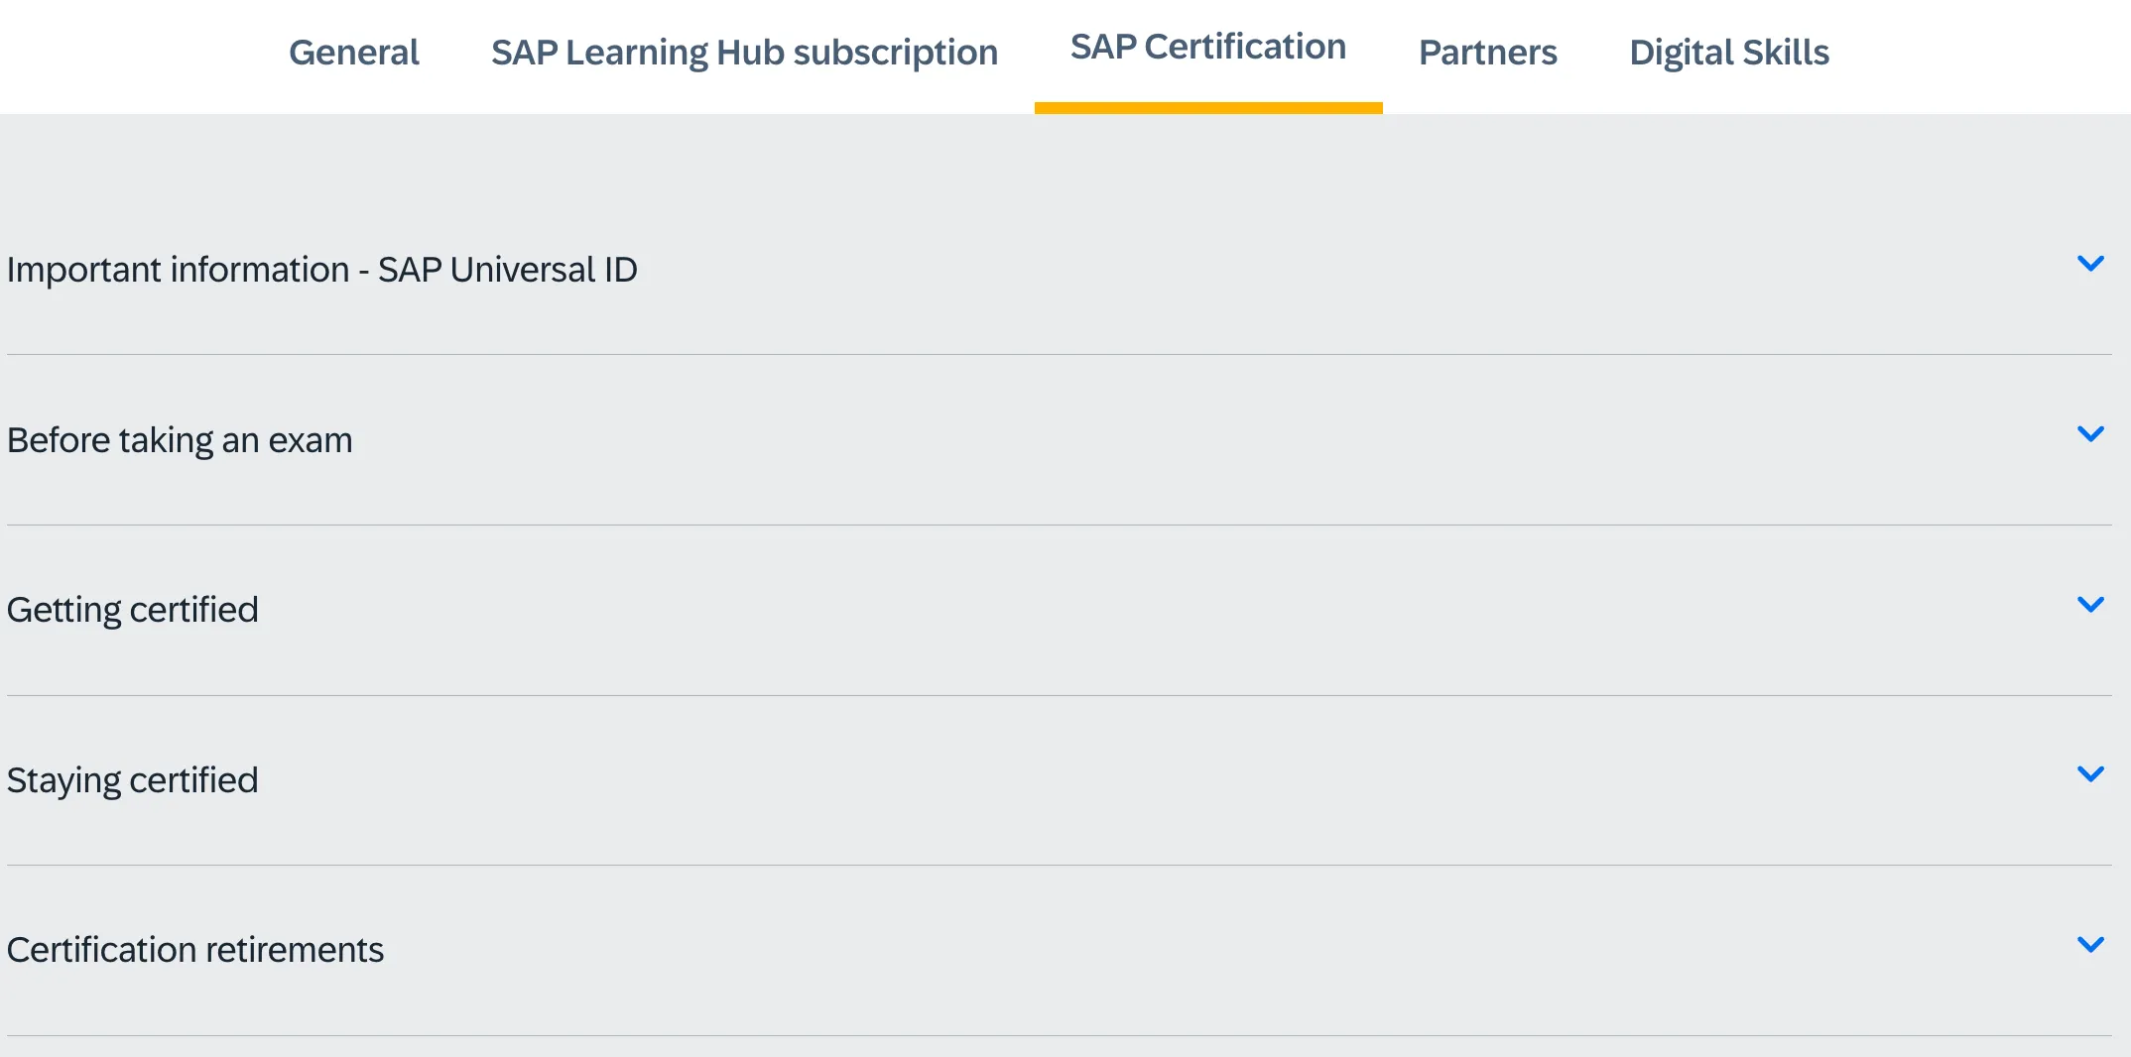Select the SAP Certification tab
Screen dimensions: 2131x1057
pos(1207,48)
